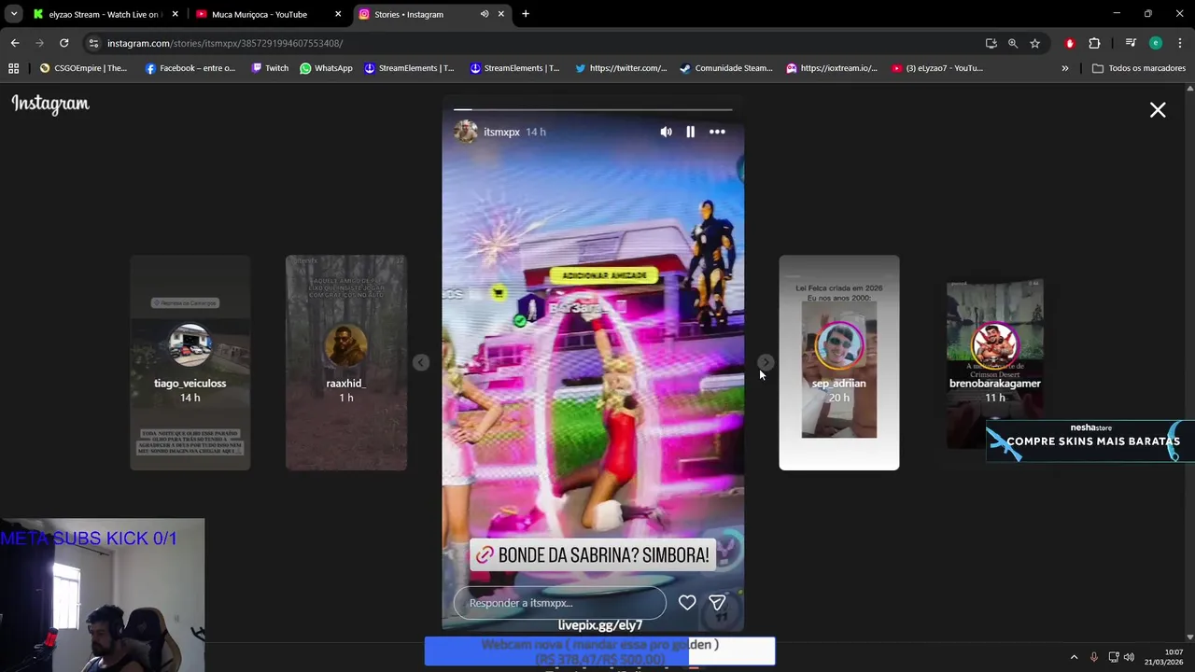The width and height of the screenshot is (1195, 672).
Task: Open Twitch bookmark
Action: point(270,68)
